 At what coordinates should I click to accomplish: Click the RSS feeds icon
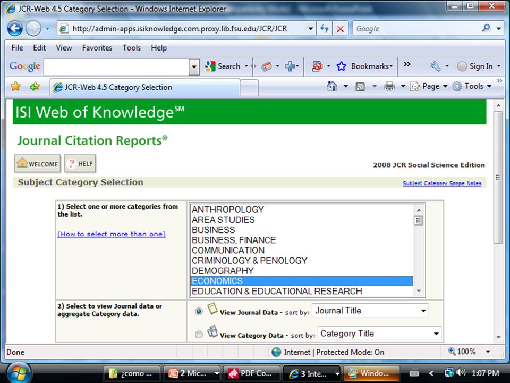360,87
